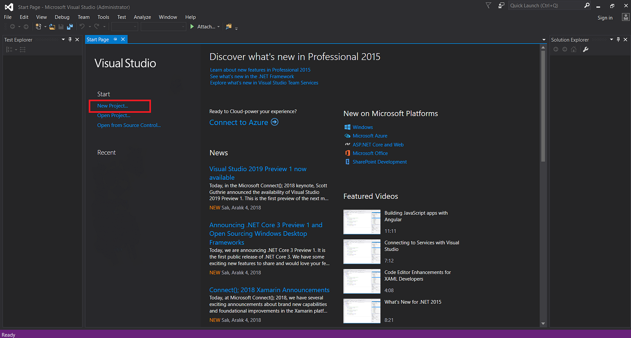Click the Find in Files toolbar icon
Viewport: 631px width, 338px height.
(x=228, y=26)
